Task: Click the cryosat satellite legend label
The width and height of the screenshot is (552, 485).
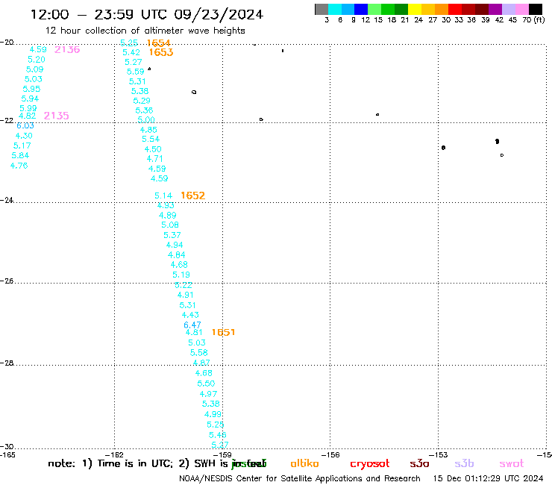Action: click(x=370, y=464)
